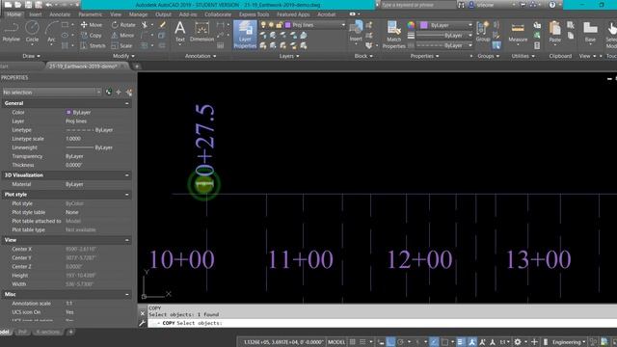Click the search keyword input field
The width and height of the screenshot is (617, 347).
point(417,5)
